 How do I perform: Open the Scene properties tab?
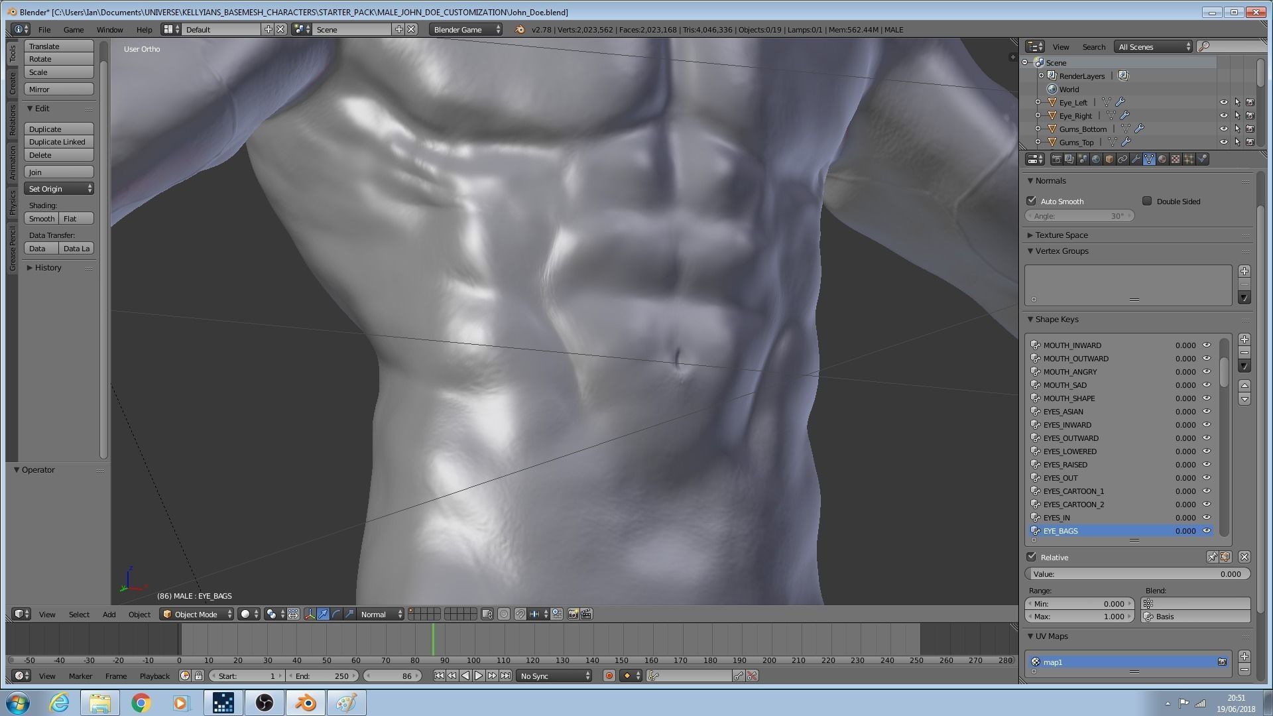pyautogui.click(x=1083, y=159)
